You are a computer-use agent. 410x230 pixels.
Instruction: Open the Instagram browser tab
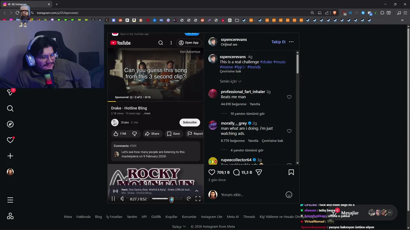pyautogui.click(x=27, y=4)
